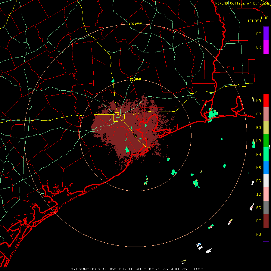Viewport: 271px width, 271px height.
Task: Click the 100 NMI range ring label
Action: [x=135, y=24]
